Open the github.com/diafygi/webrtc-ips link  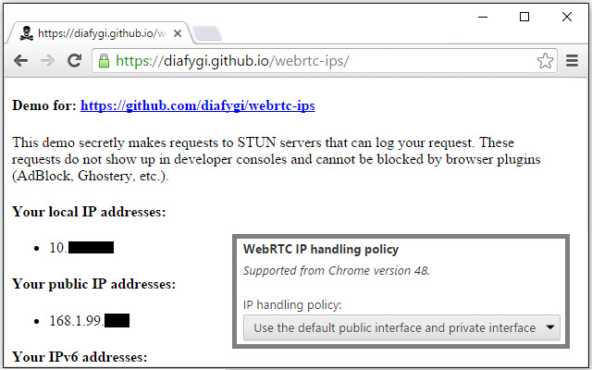197,105
